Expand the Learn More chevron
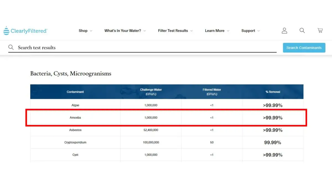The width and height of the screenshot is (332, 186). [228, 31]
